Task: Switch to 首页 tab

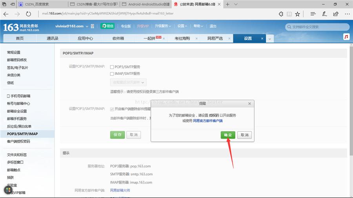Action: [x=20, y=38]
